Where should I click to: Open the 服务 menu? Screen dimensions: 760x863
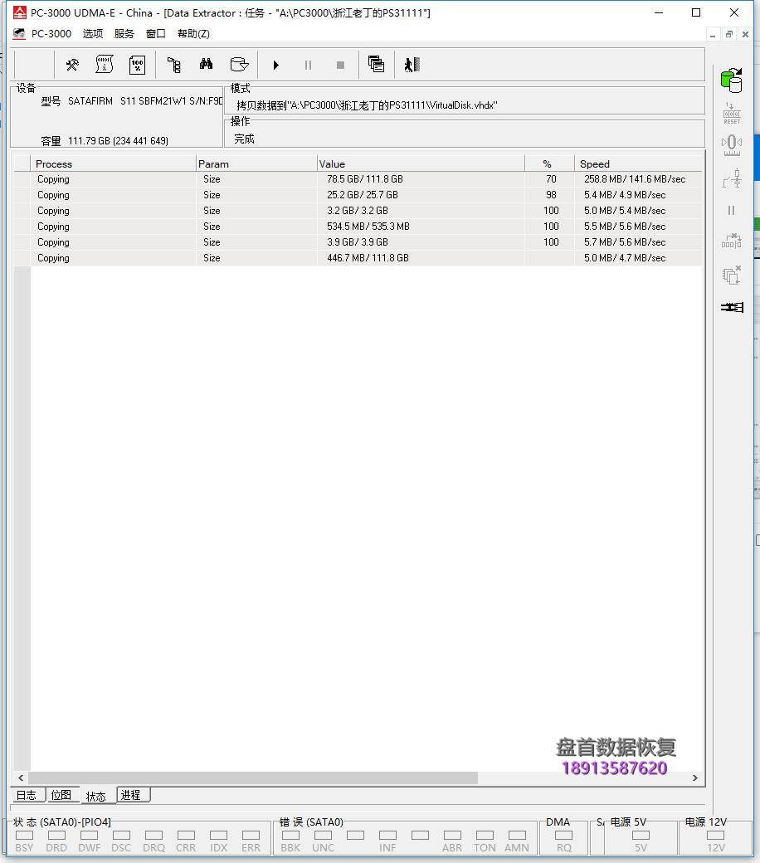124,33
